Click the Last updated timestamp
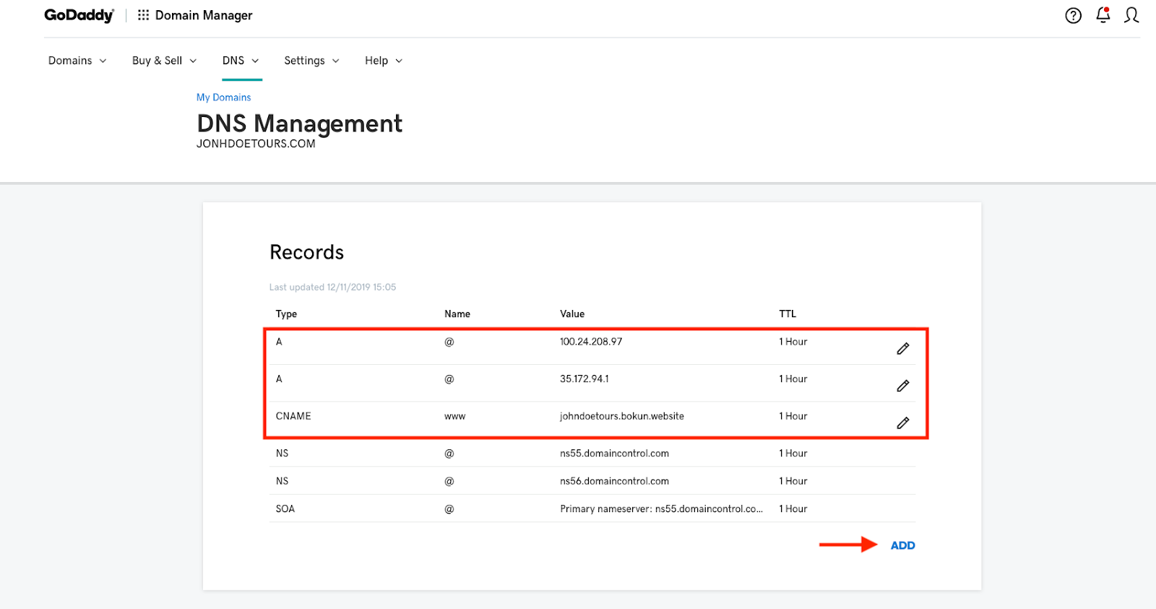This screenshot has height=609, width=1156. [332, 287]
